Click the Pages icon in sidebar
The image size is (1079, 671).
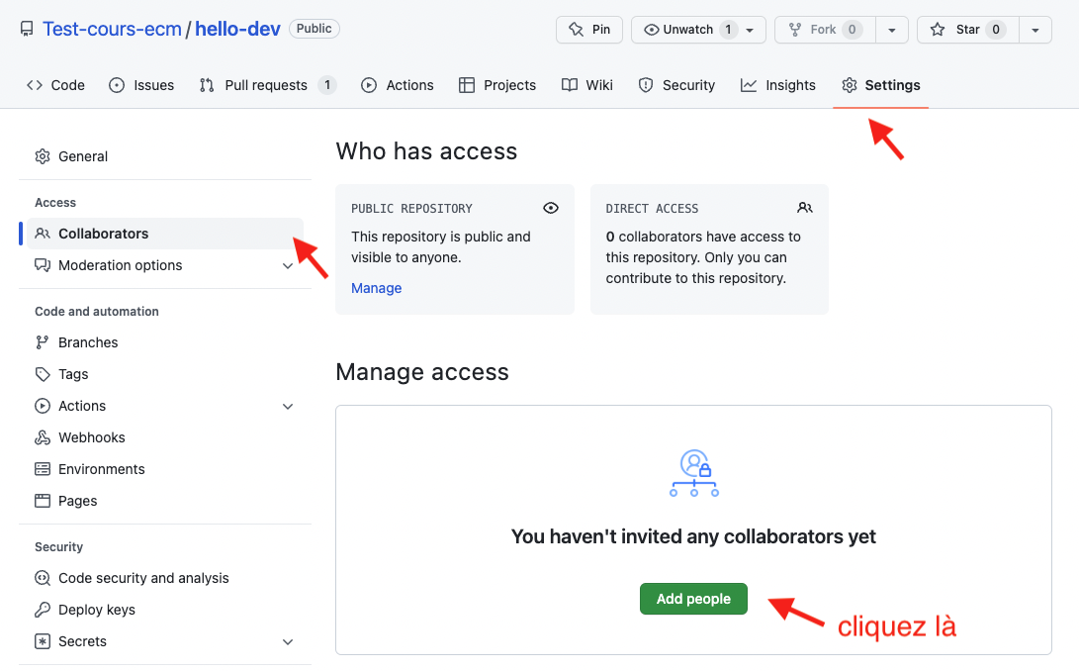43,501
